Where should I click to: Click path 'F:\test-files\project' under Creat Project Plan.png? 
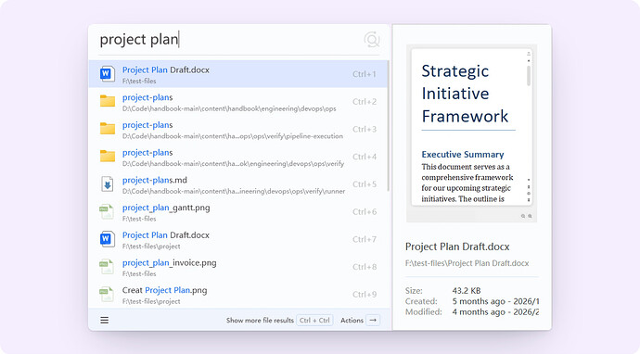tap(151, 301)
